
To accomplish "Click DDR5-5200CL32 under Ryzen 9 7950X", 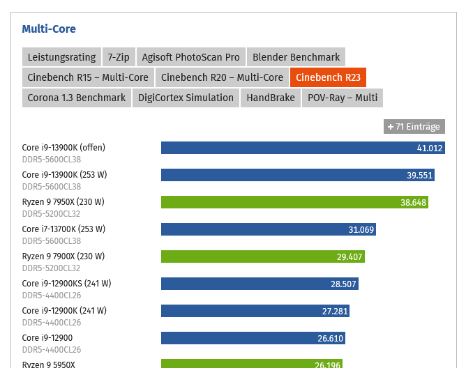I will click(51, 214).
